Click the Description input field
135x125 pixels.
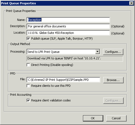68,26
